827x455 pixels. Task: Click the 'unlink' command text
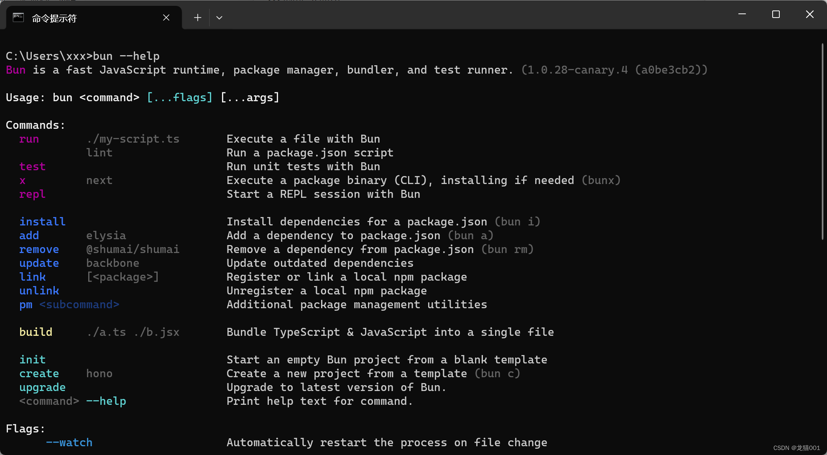click(x=39, y=291)
